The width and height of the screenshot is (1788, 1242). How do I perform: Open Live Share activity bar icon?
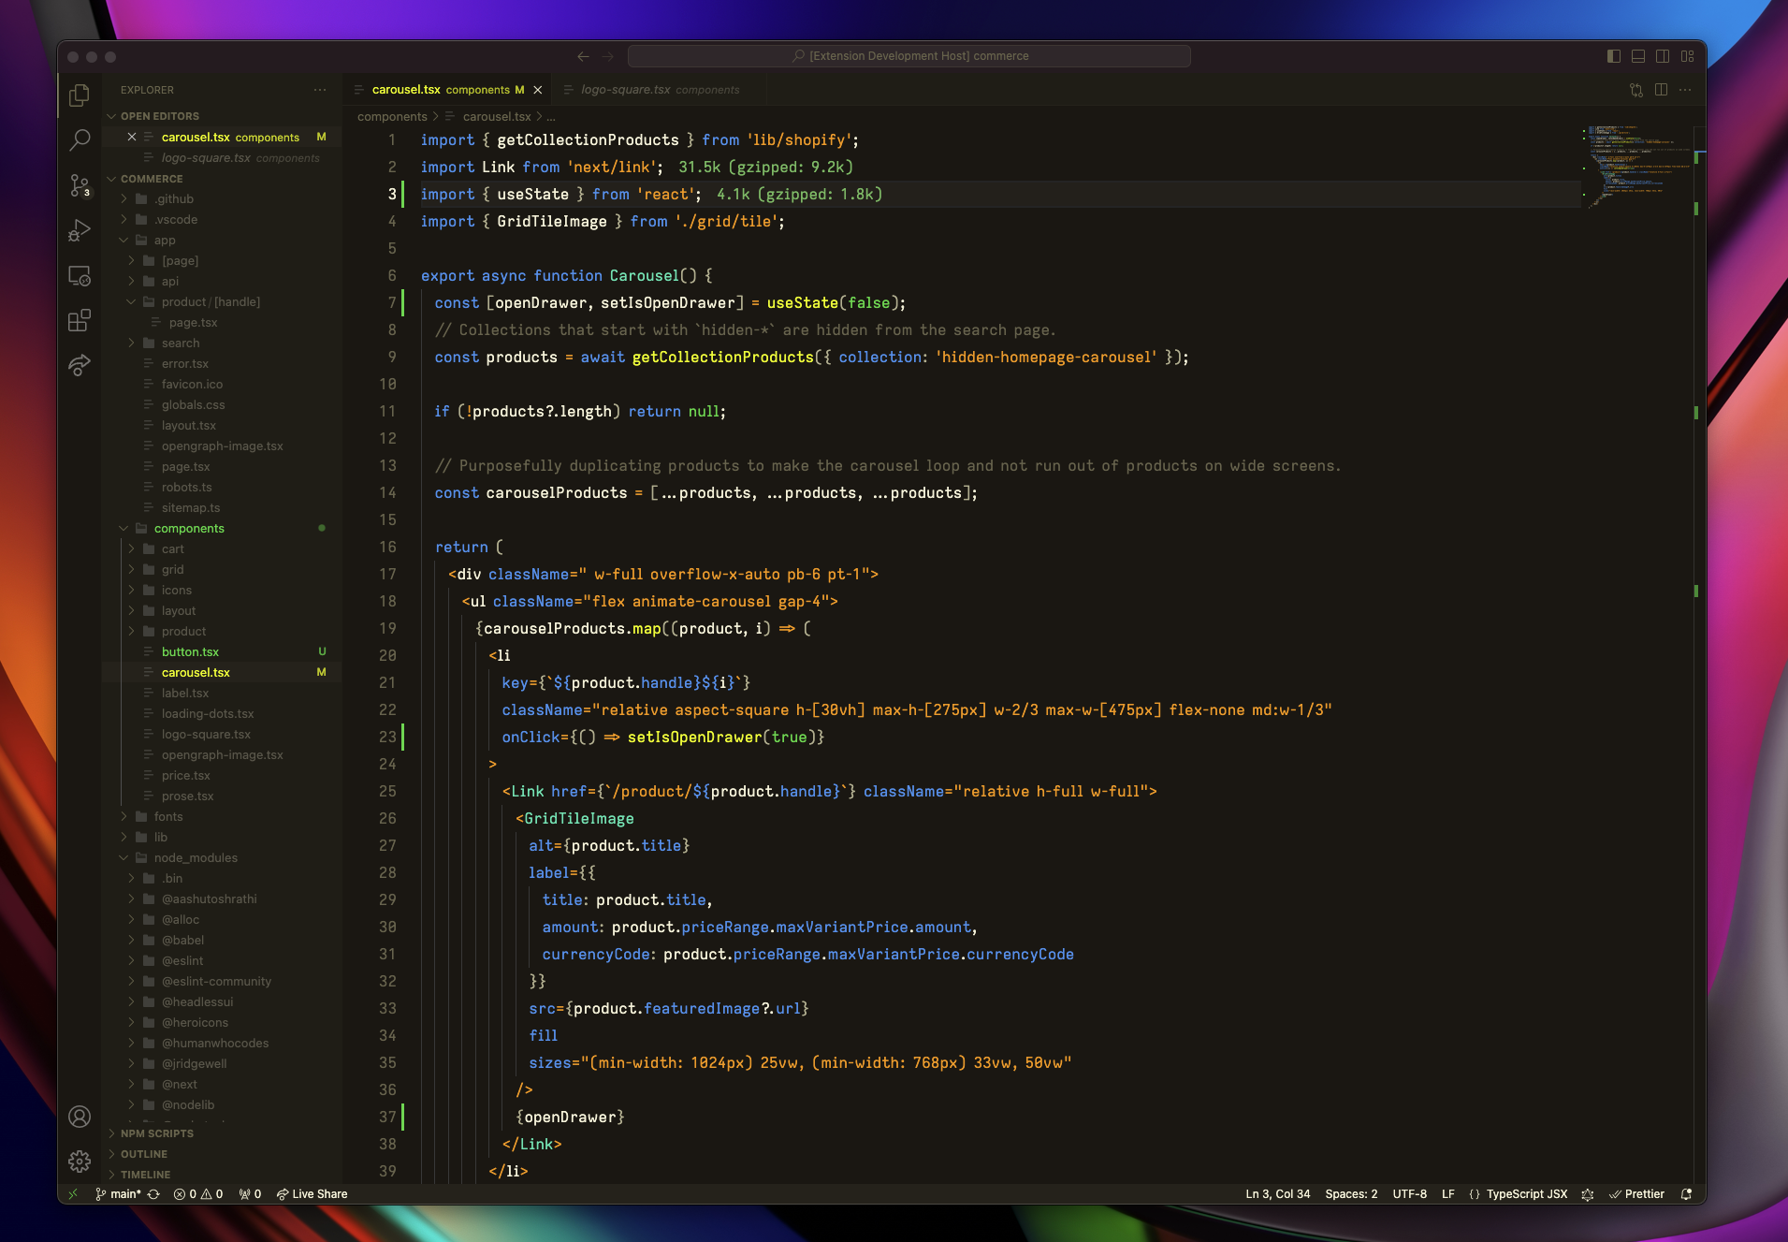click(x=80, y=365)
